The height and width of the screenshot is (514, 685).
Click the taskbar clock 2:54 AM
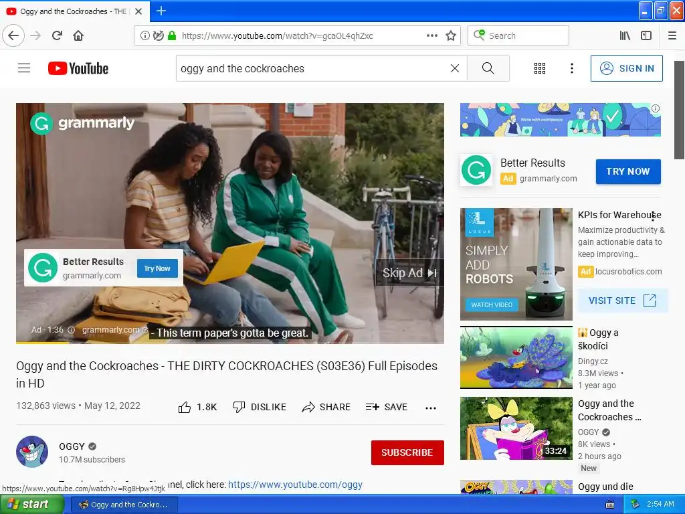pos(660,504)
